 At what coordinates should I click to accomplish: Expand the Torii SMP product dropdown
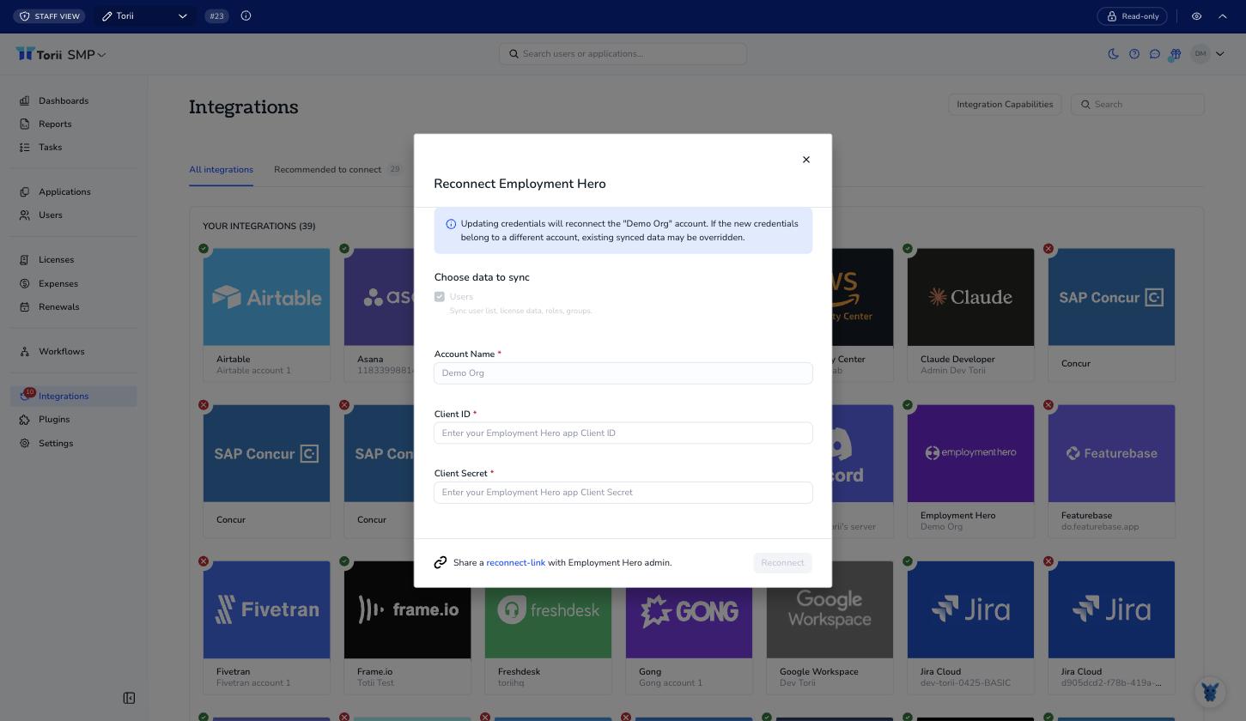coord(86,55)
